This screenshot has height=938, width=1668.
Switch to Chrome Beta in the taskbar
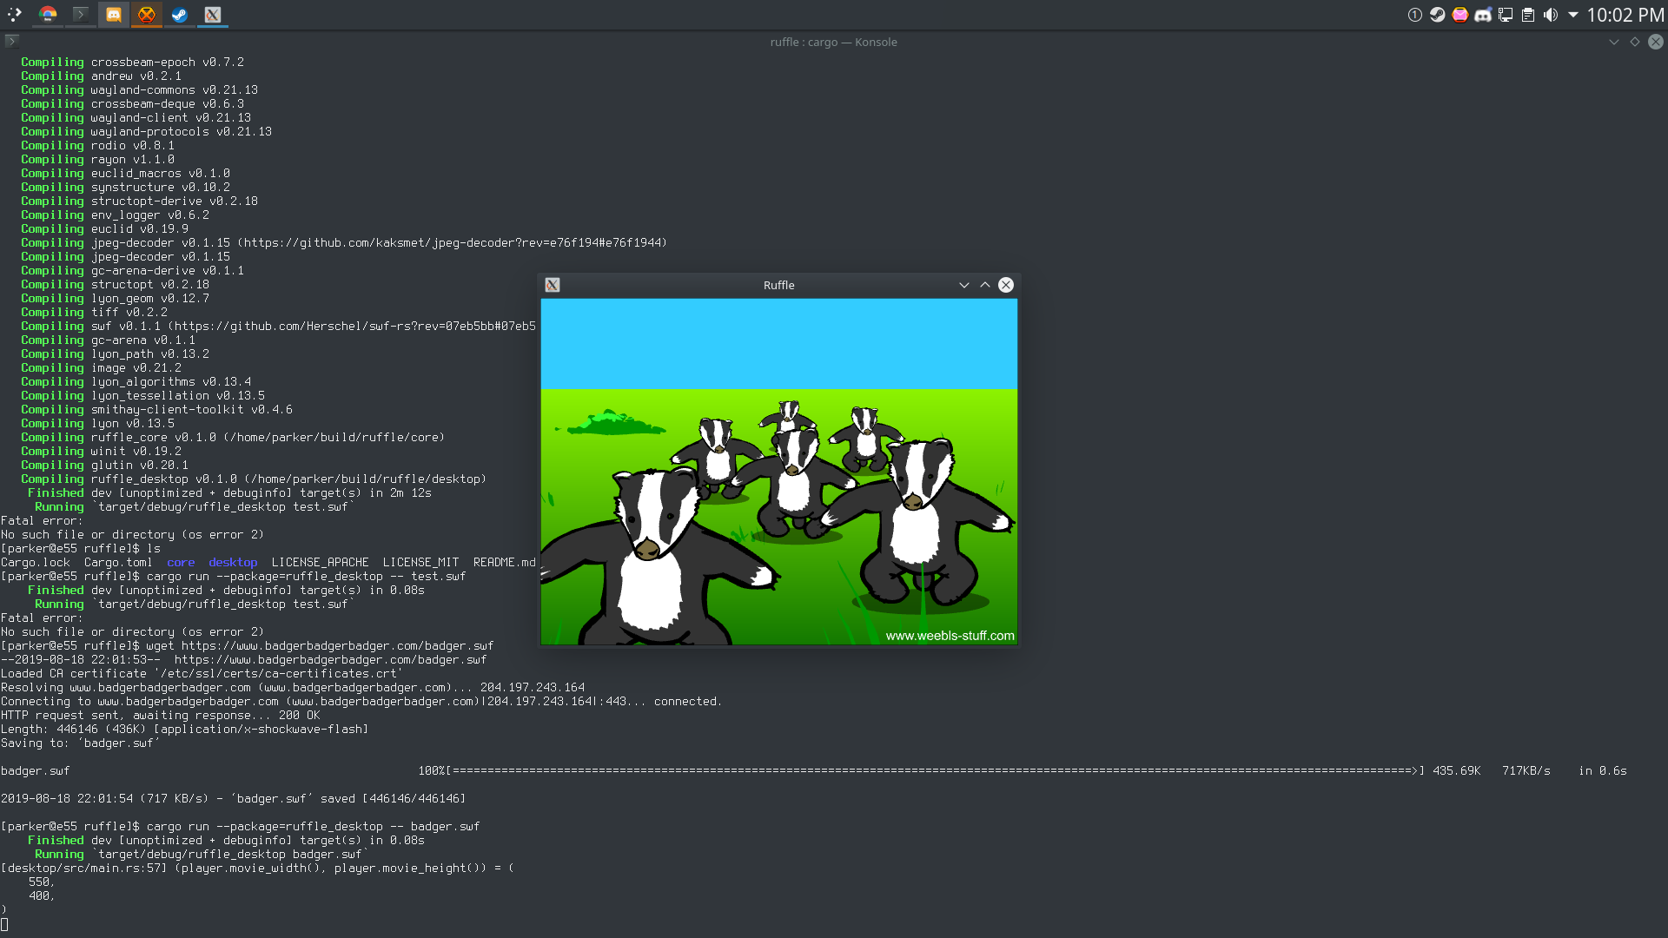click(x=48, y=15)
